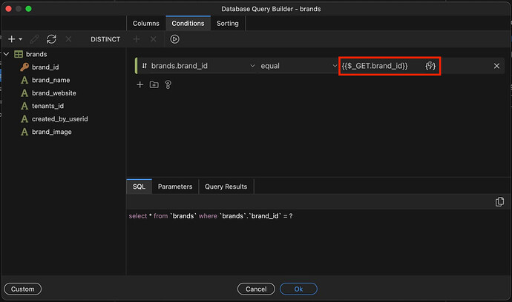
Task: Select the brand_website column
Action: click(54, 93)
